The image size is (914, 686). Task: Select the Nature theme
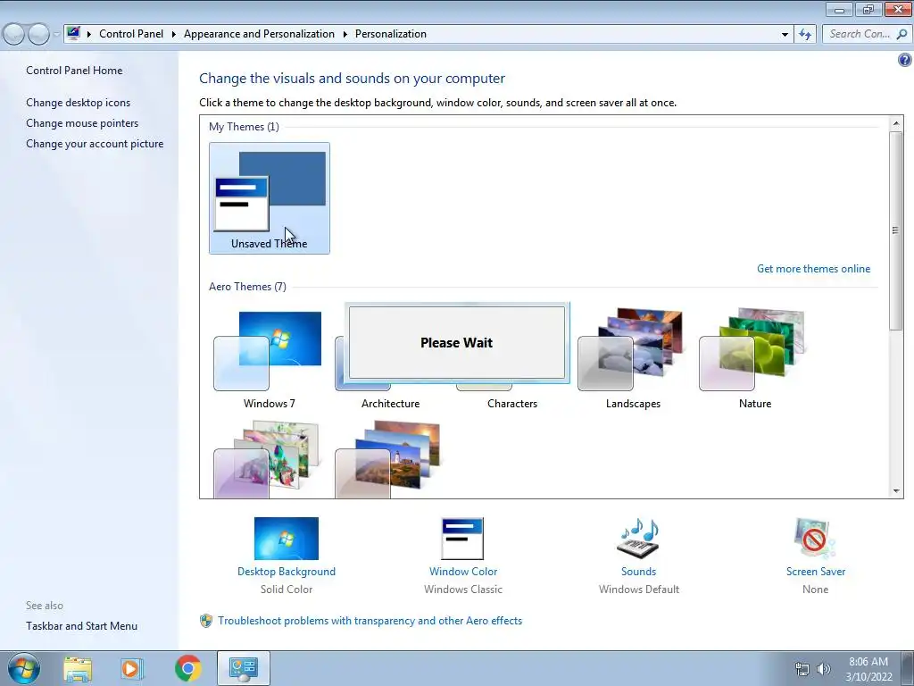click(754, 359)
